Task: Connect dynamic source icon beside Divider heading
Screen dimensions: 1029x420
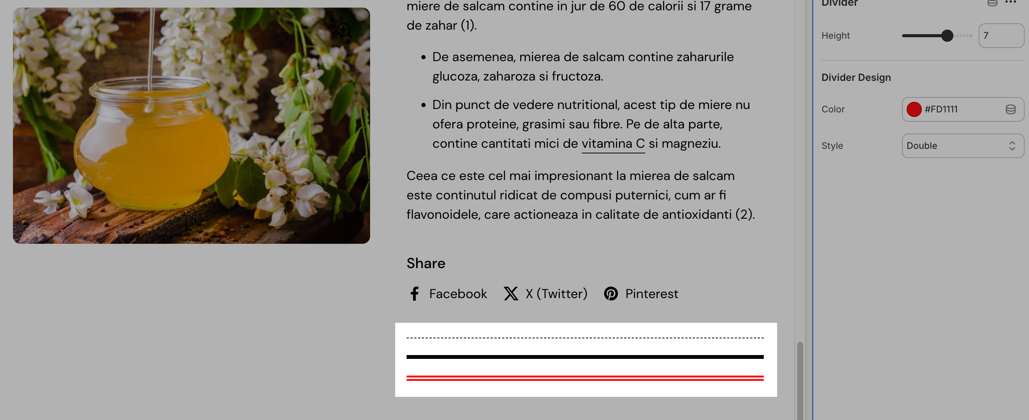Action: [992, 3]
